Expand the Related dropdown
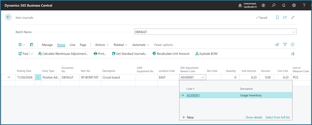The height and width of the screenshot is (125, 312). click(x=120, y=45)
